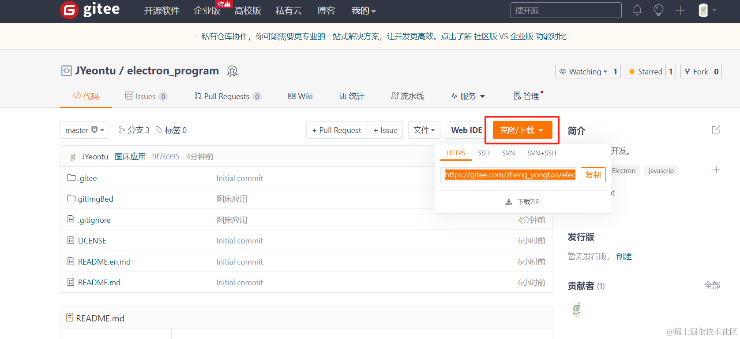Screen dimensions: 740x339
Task: Open the 我的 menu dropdown
Action: coord(364,11)
